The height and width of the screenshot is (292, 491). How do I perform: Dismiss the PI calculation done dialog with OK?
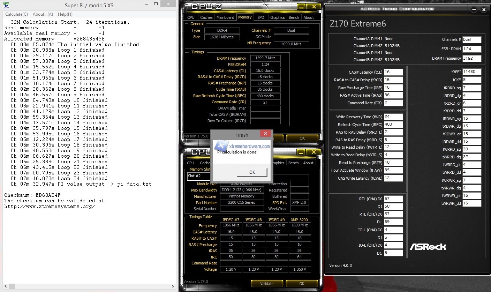coord(252,172)
